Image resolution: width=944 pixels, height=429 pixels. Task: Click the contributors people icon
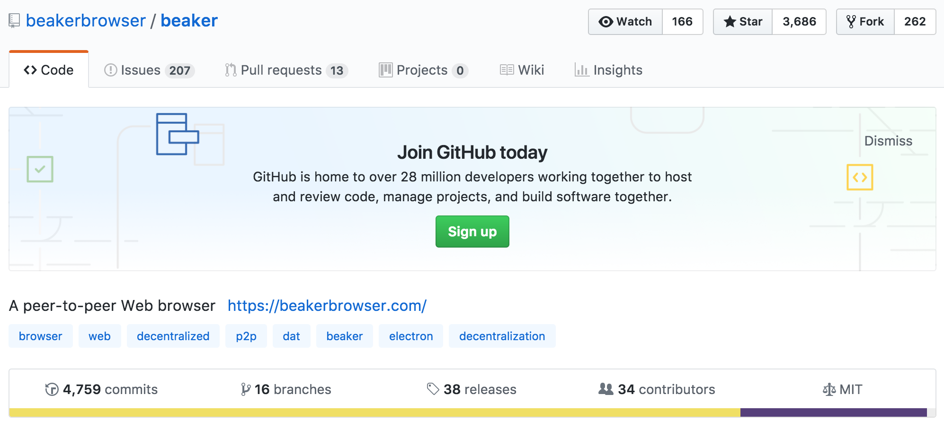[606, 389]
